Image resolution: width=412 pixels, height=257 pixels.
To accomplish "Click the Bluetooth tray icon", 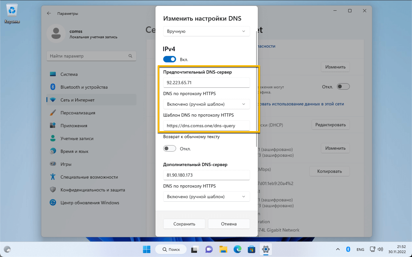I will pos(348,249).
